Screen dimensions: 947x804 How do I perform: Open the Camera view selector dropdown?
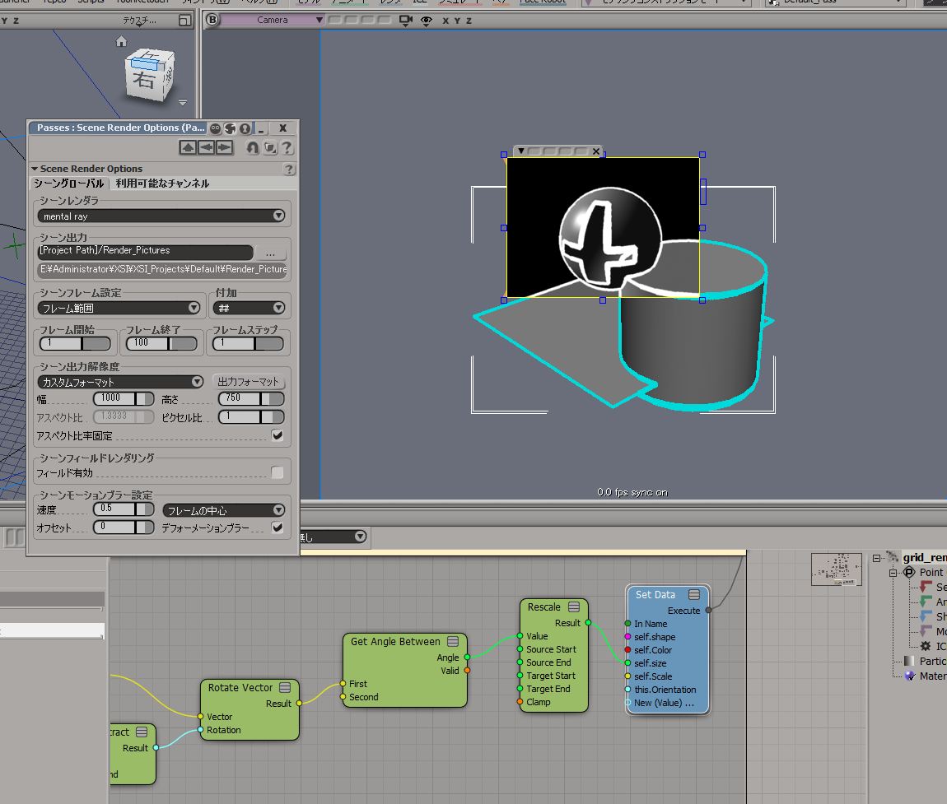coord(273,20)
